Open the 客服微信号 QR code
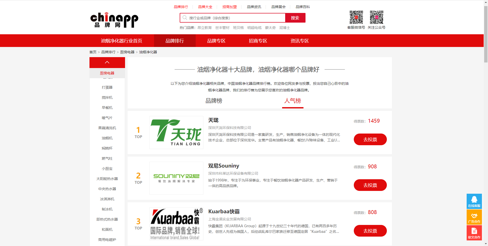Viewport: 488px width, 246px height. 356,17
